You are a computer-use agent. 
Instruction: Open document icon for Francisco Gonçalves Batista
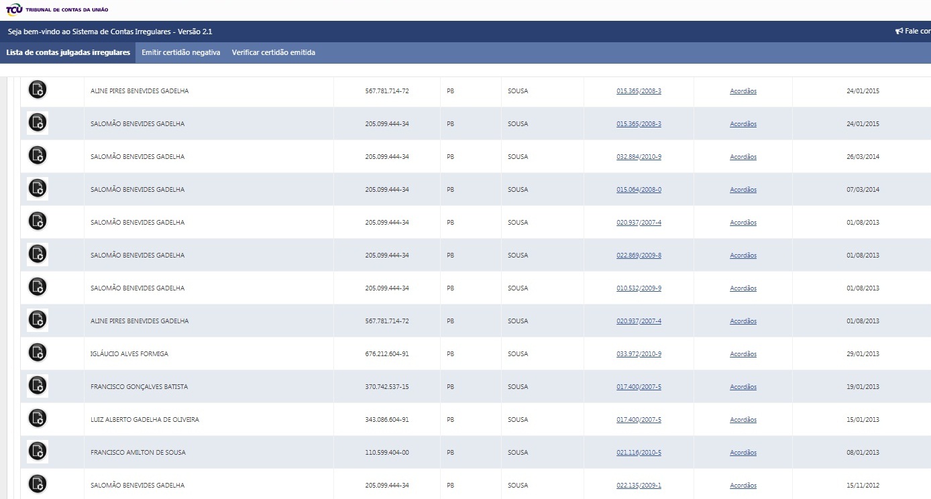38,386
